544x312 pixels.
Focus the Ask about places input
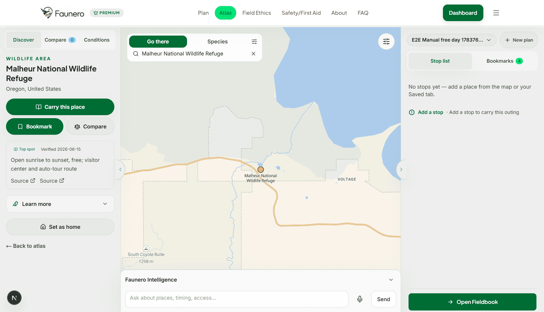pos(237,299)
